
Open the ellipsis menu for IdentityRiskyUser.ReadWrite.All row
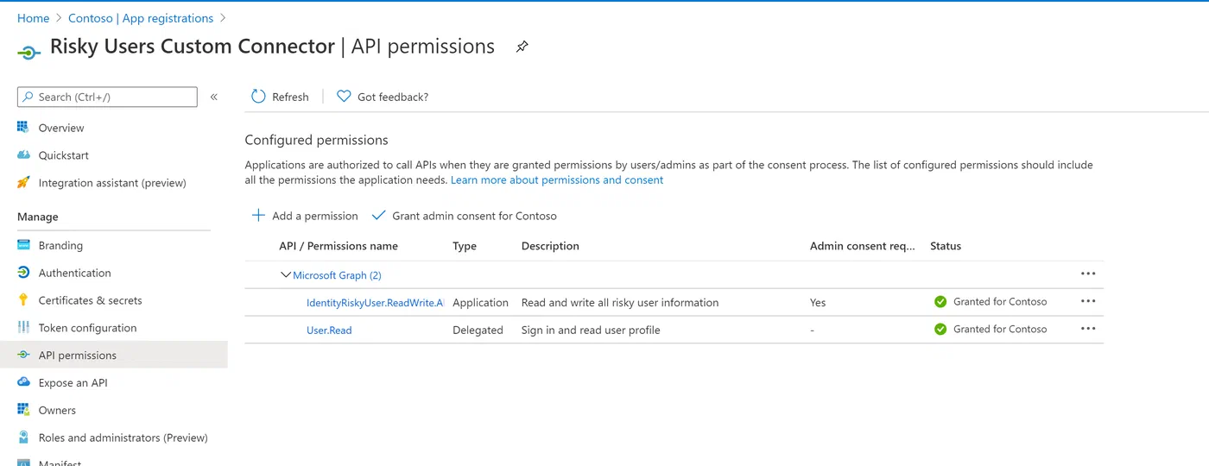(1088, 302)
